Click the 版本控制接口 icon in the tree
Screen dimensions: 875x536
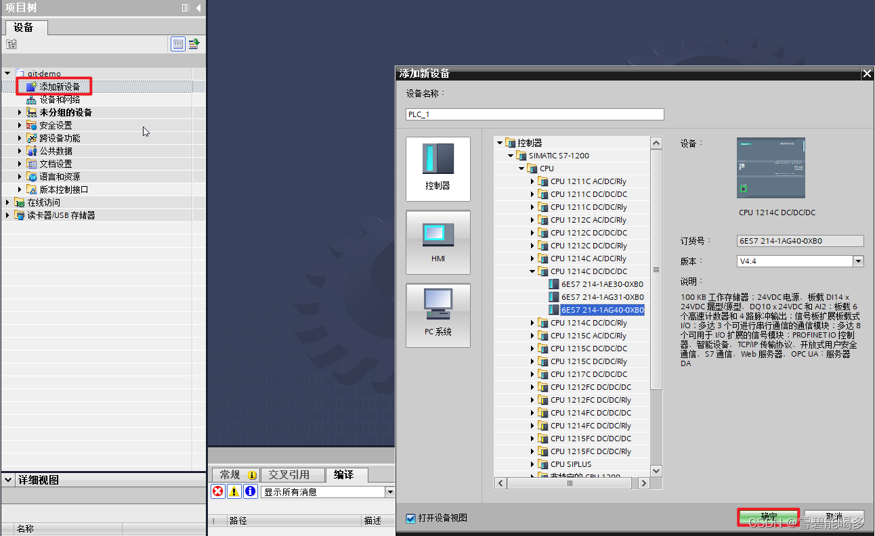pos(31,189)
